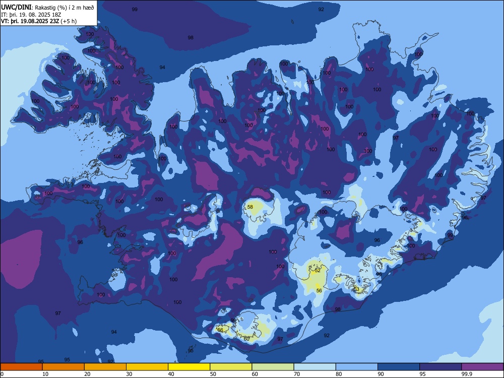The image size is (504, 378).
Task: Click the 60–70 pale green legend swatch
Action: click(273, 367)
